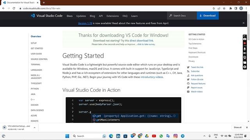250x140 pixels.
Task: Launch Microsoft Edge from taskbar
Action: [111, 136]
